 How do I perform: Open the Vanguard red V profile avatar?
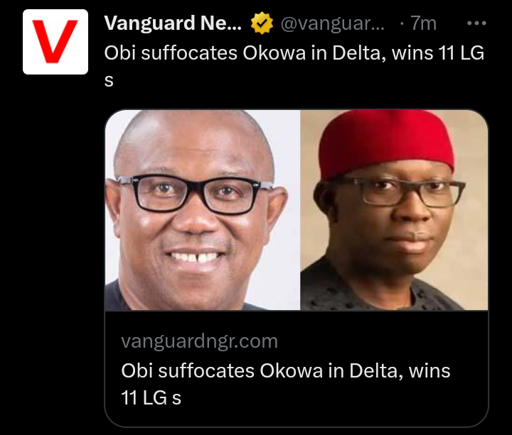55,42
